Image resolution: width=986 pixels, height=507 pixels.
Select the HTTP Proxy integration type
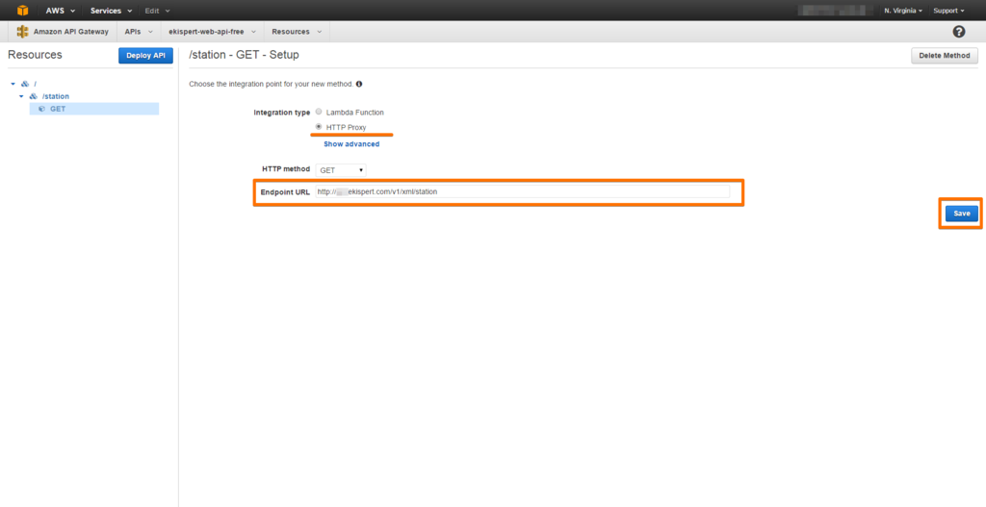pos(319,126)
